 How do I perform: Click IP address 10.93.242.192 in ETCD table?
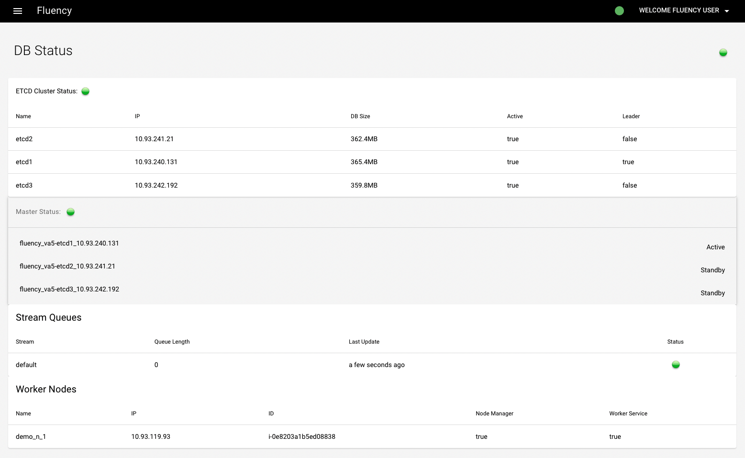(156, 185)
